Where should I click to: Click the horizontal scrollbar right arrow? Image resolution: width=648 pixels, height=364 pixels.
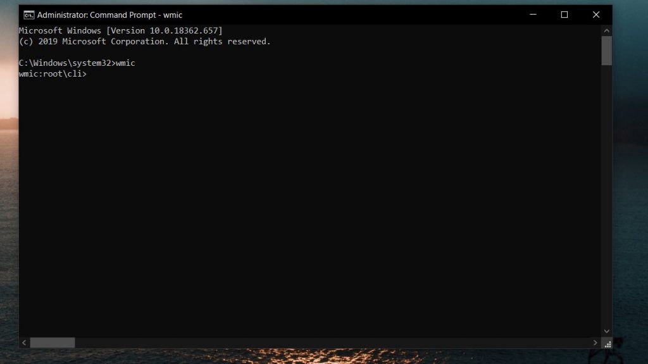coord(595,342)
